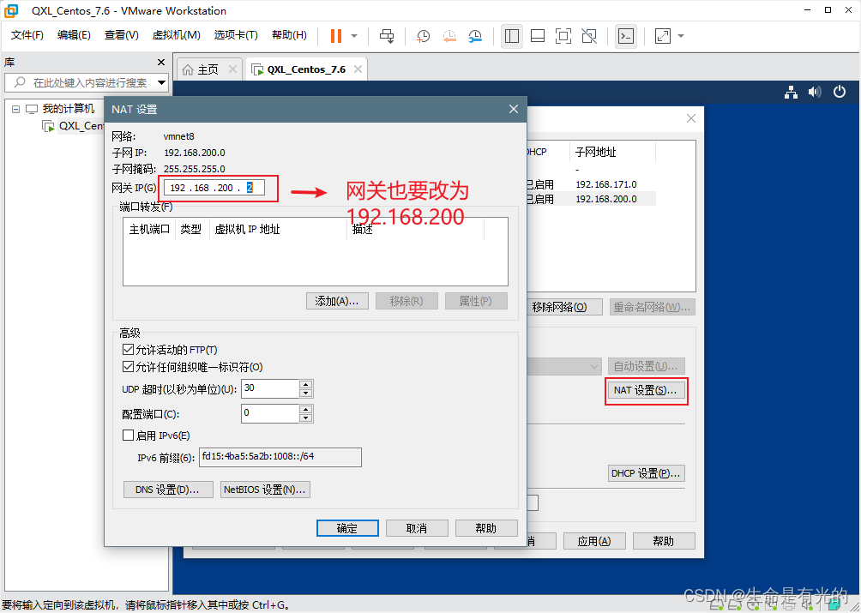
Task: Enter full screen mode icon
Action: coord(563,36)
